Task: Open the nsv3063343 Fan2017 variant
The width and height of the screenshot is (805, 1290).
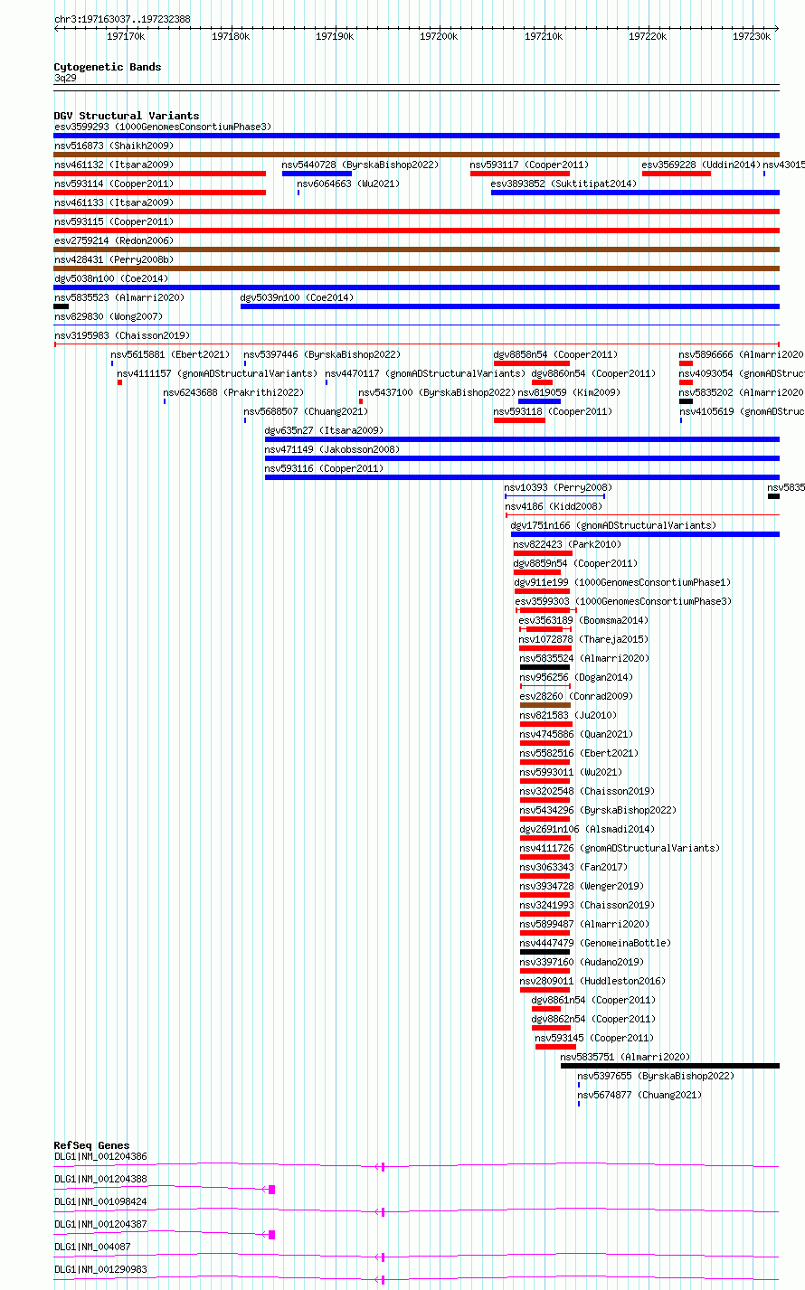Action: 545,876
